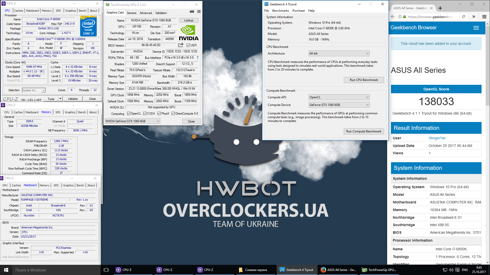This screenshot has width=490, height=275.
Task: Click the Close button in top CPU-Z
Action: (92, 99)
